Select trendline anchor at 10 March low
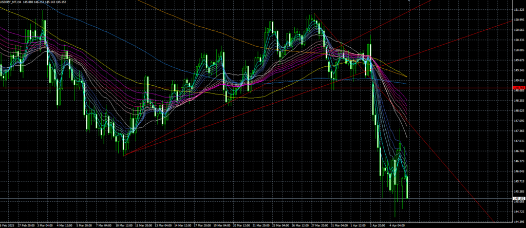 click(124, 155)
